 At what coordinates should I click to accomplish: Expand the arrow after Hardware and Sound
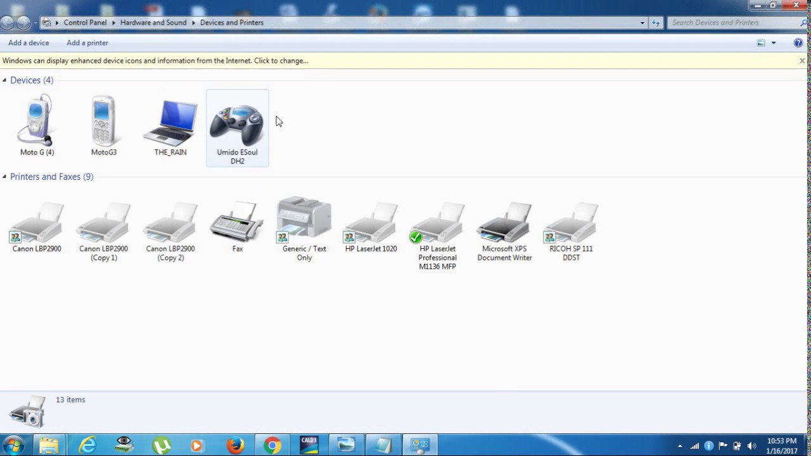(193, 23)
